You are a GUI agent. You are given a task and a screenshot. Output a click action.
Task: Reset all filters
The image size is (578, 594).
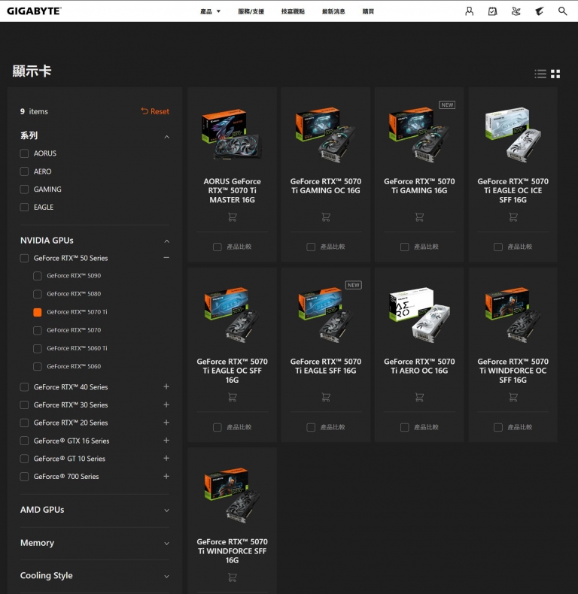tap(155, 111)
